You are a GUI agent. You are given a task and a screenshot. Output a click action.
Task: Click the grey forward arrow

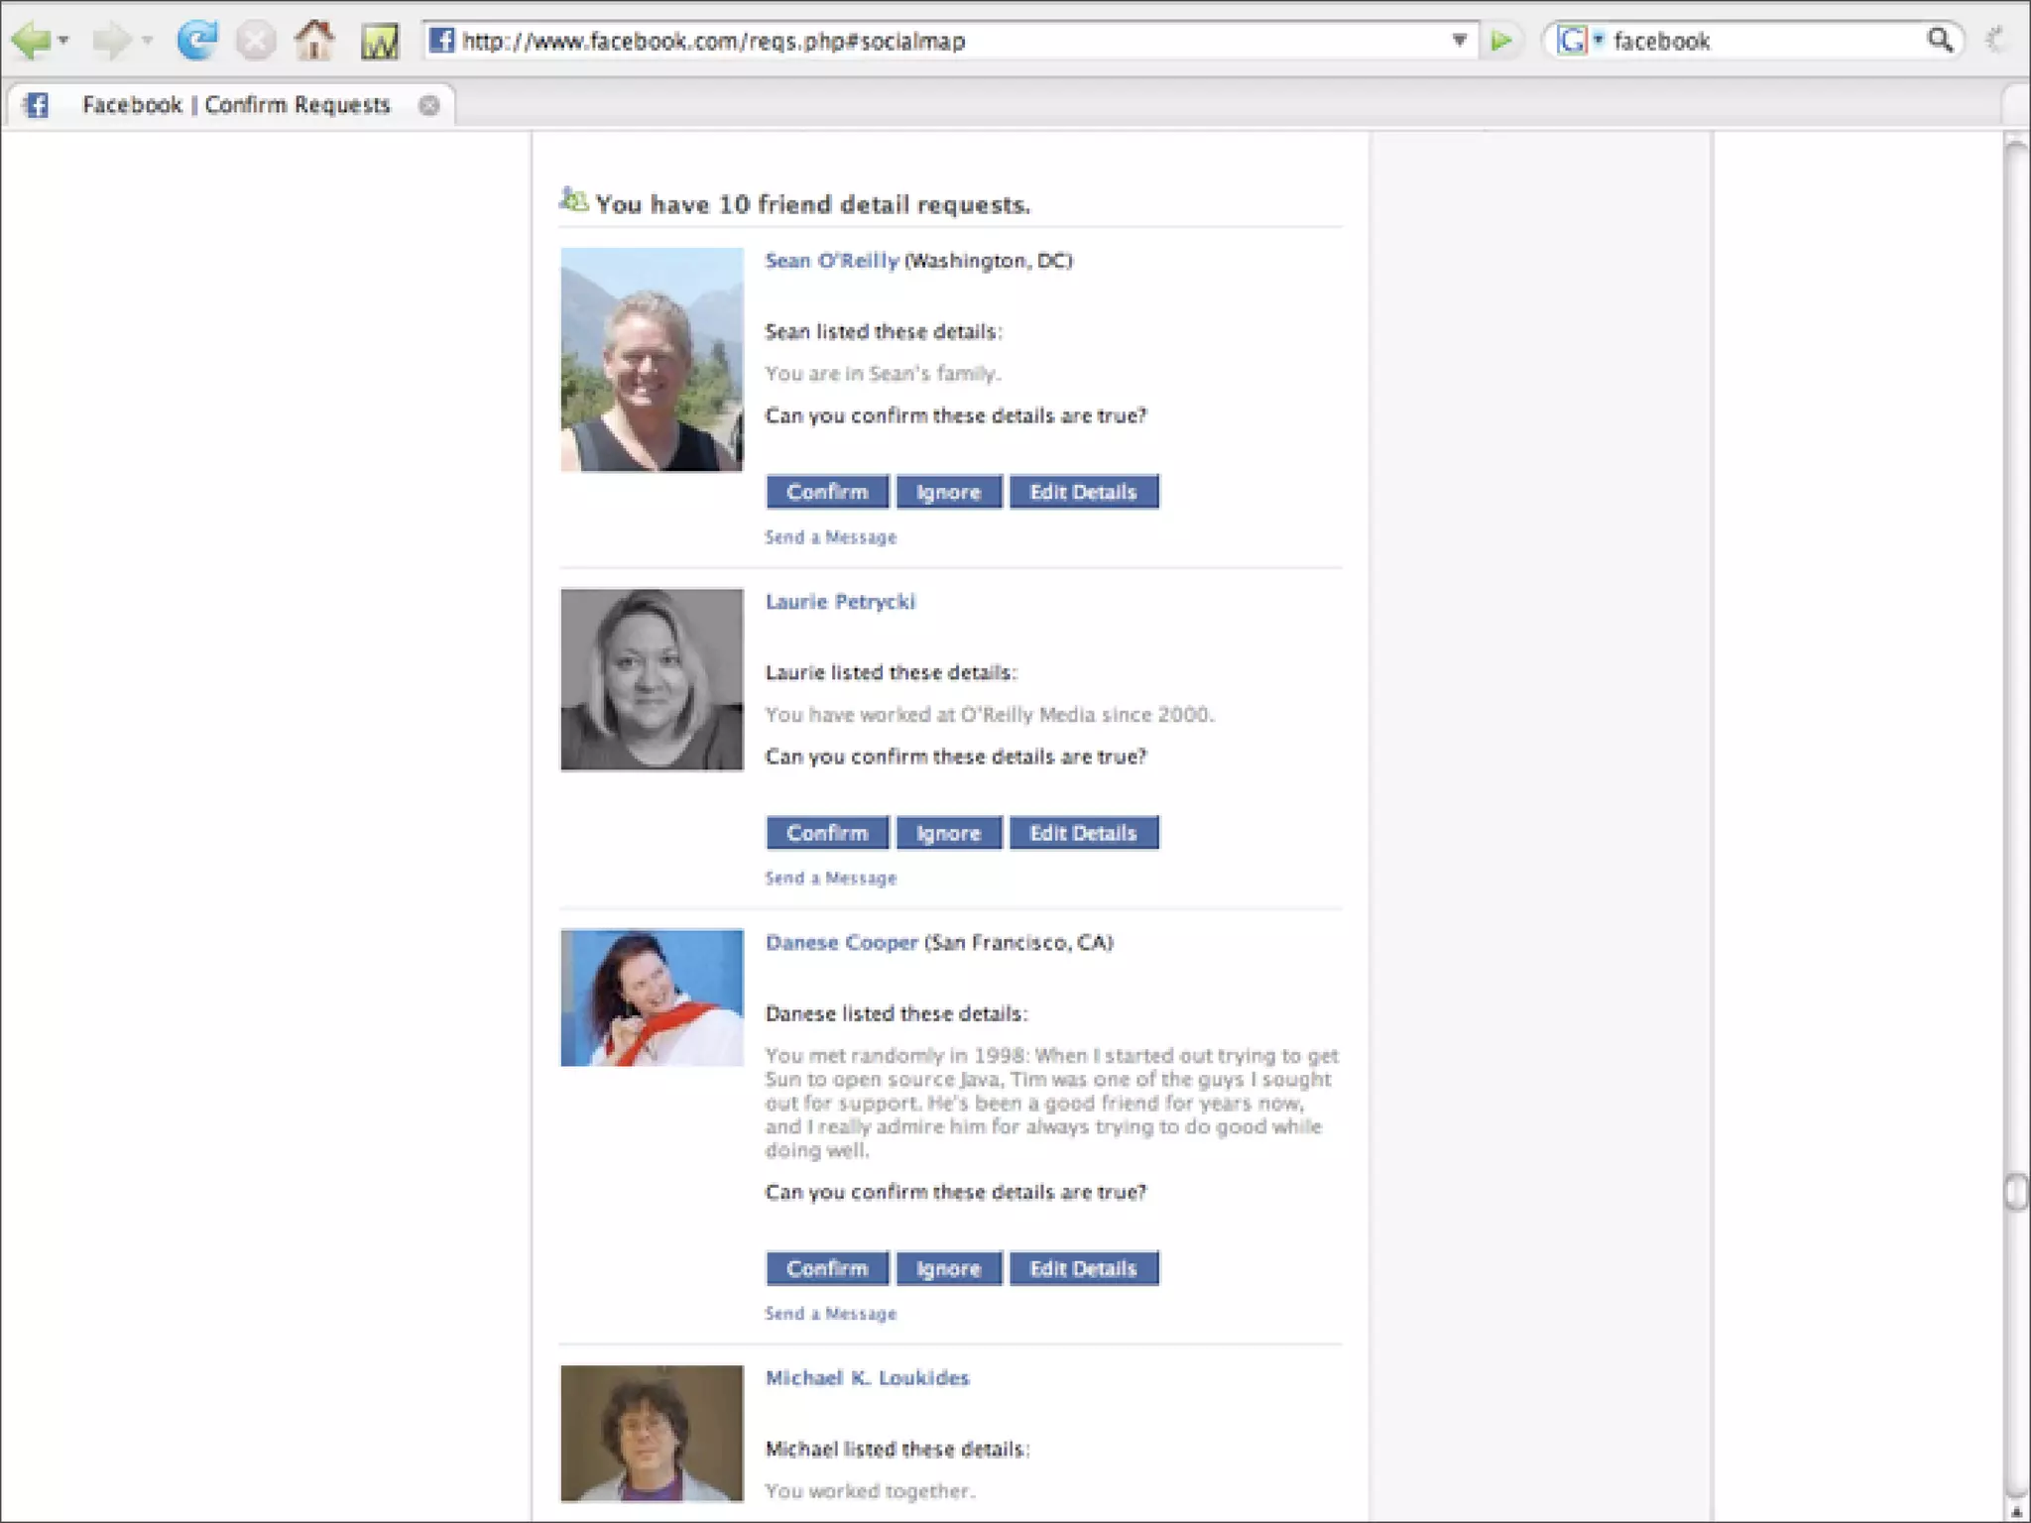[111, 41]
